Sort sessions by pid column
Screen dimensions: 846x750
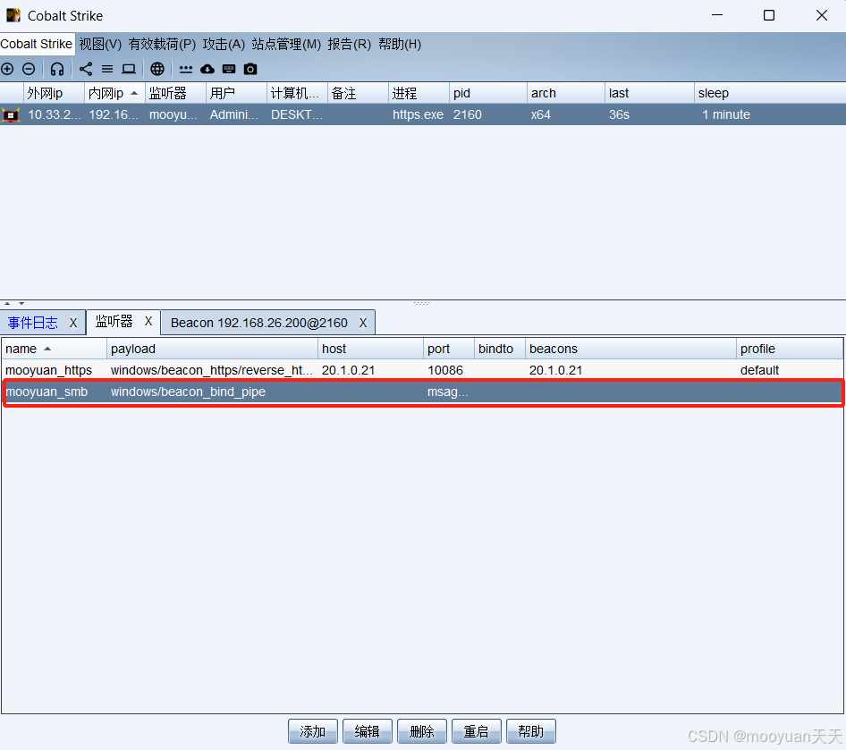[x=488, y=93]
